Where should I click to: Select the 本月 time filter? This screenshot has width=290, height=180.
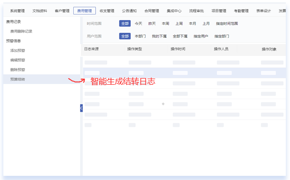click(192, 23)
